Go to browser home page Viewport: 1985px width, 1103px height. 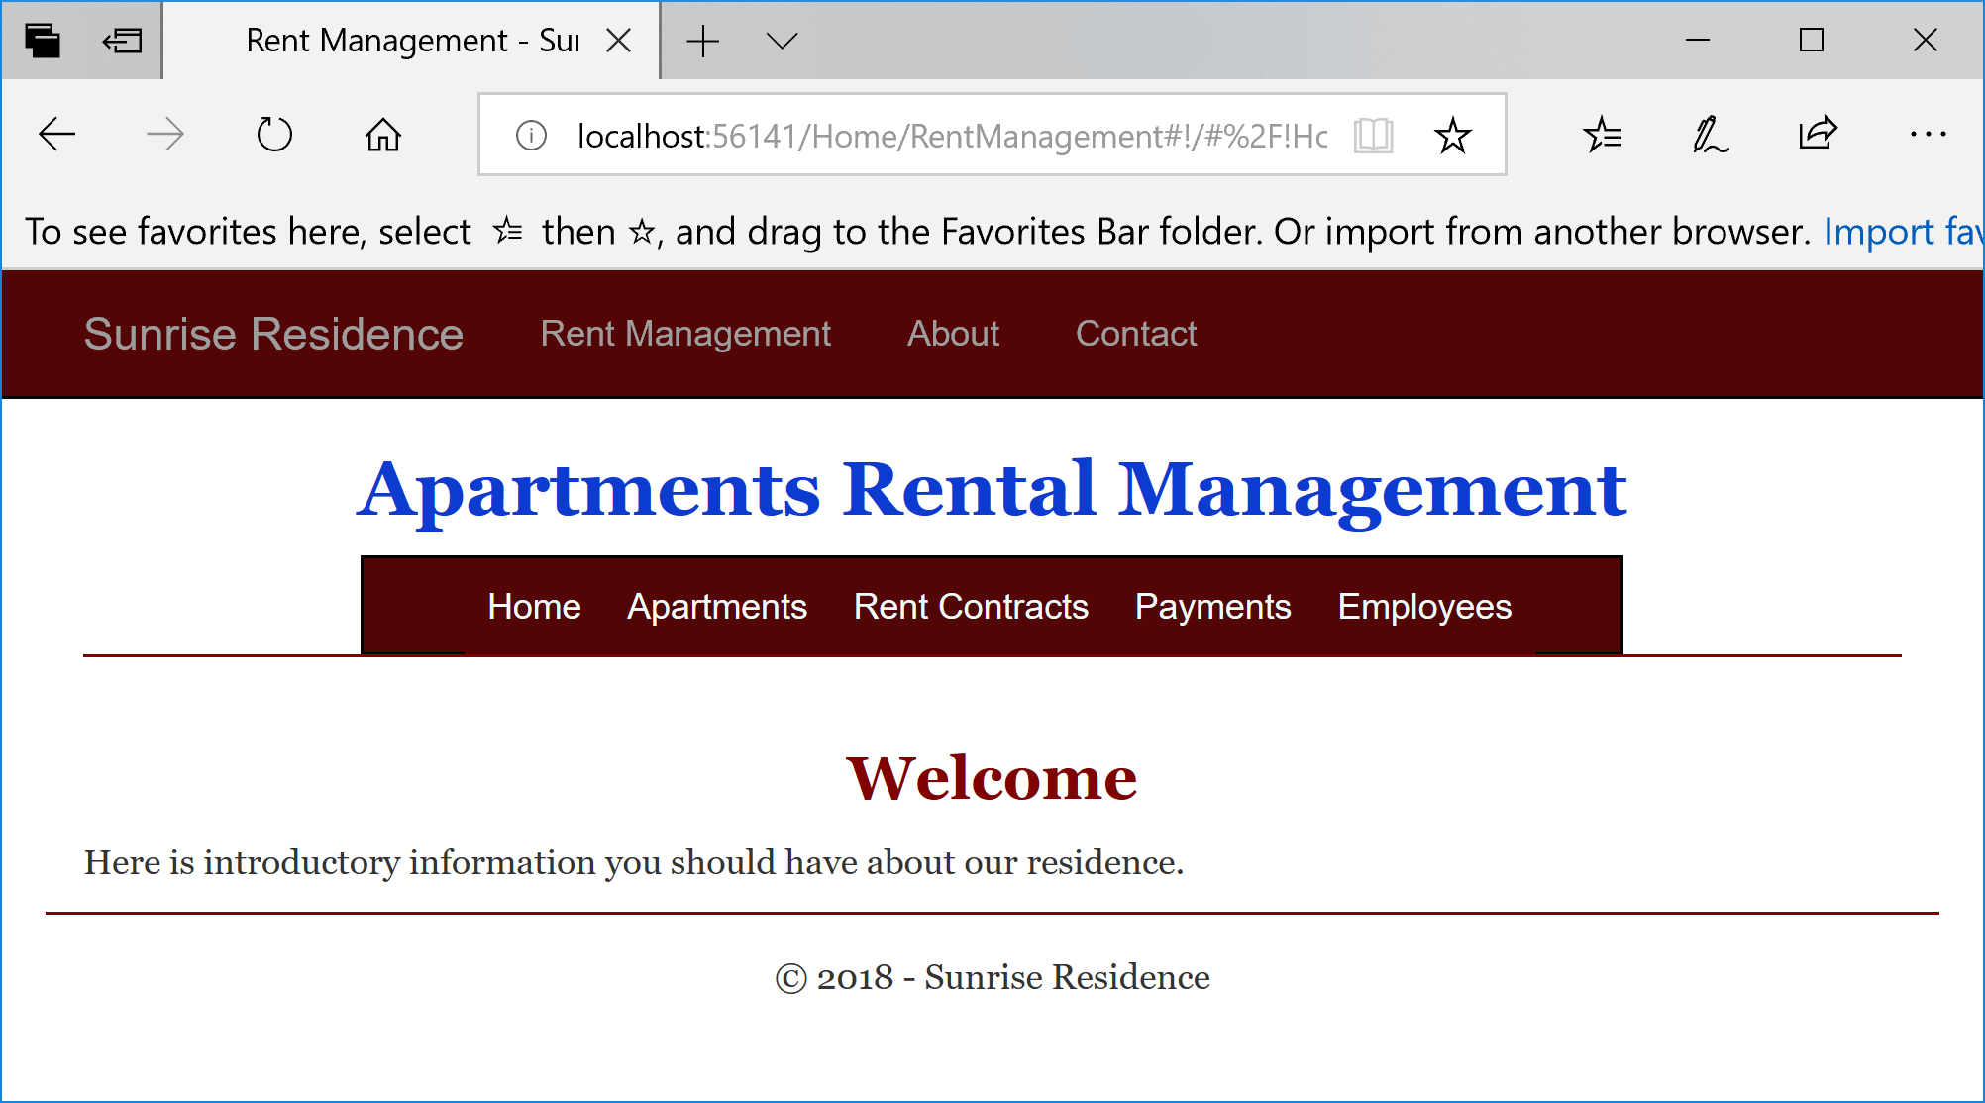pos(383,134)
